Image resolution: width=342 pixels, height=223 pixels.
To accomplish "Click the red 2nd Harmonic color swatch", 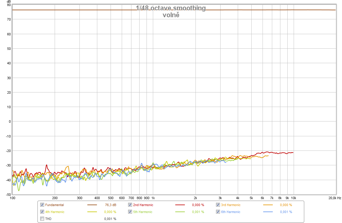I will (x=180, y=205).
